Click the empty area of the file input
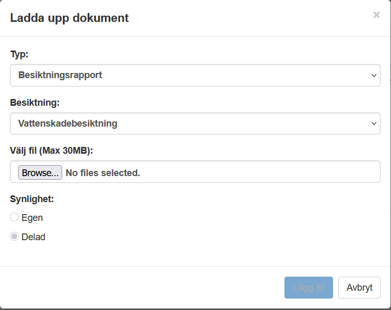The width and height of the screenshot is (391, 310). pyautogui.click(x=261, y=172)
